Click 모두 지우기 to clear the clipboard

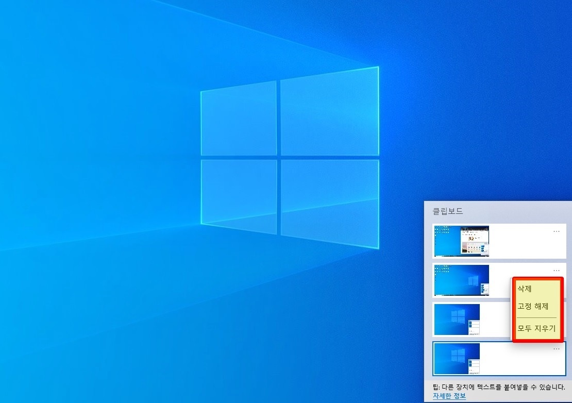[x=536, y=328]
